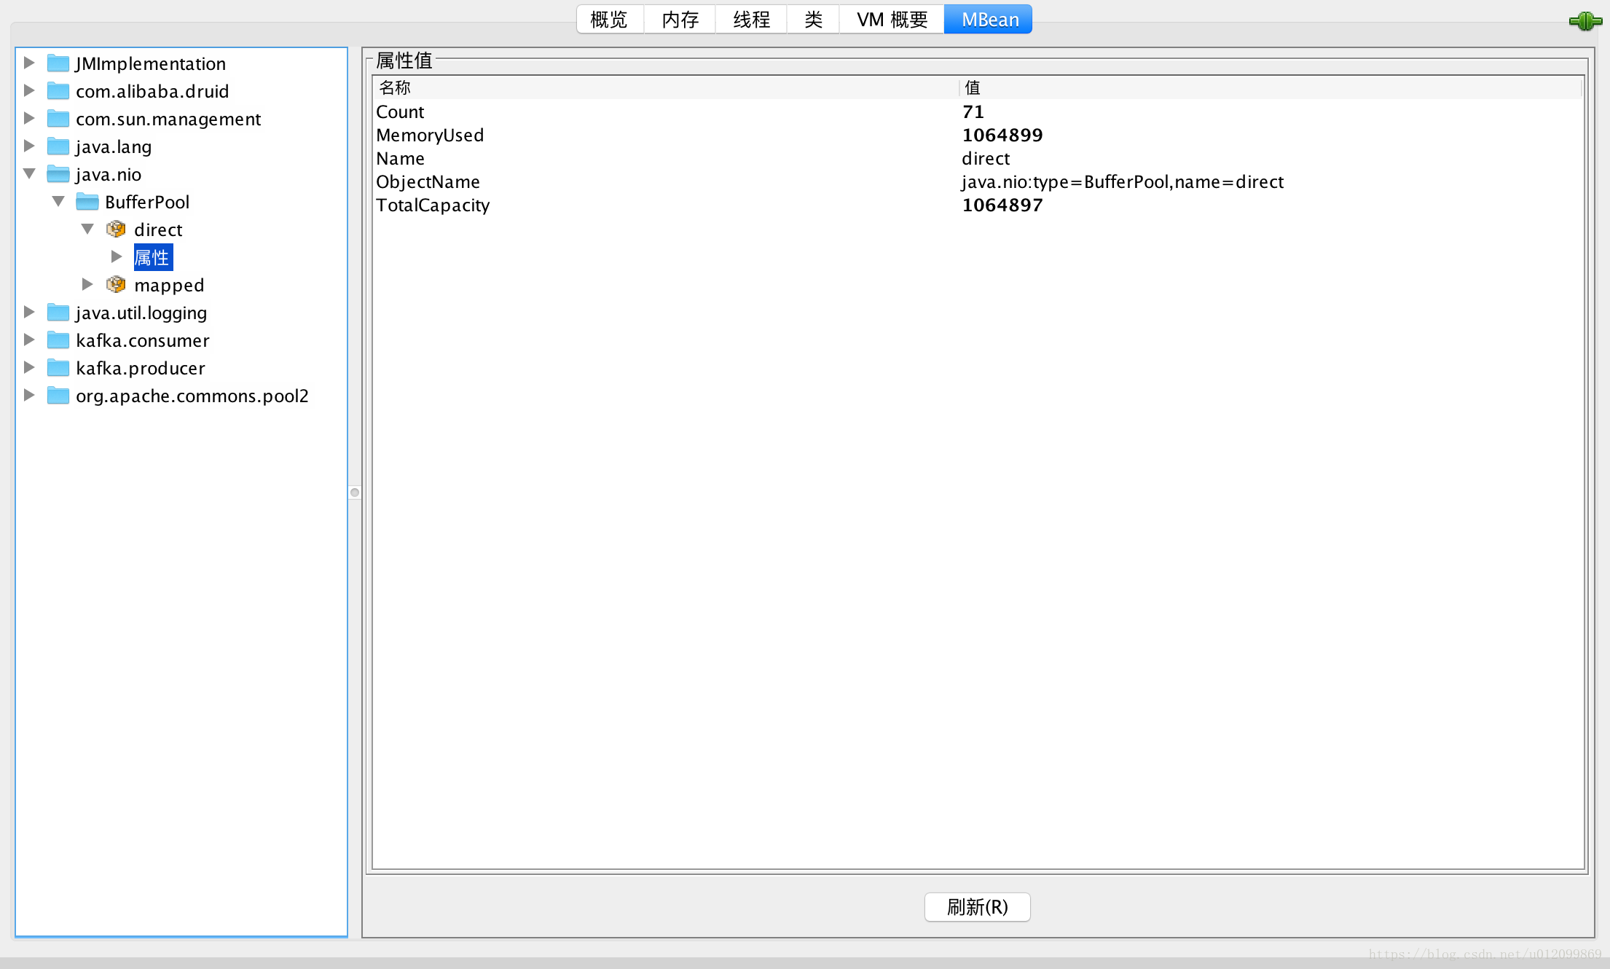Click the BufferPool folder icon

click(x=87, y=202)
